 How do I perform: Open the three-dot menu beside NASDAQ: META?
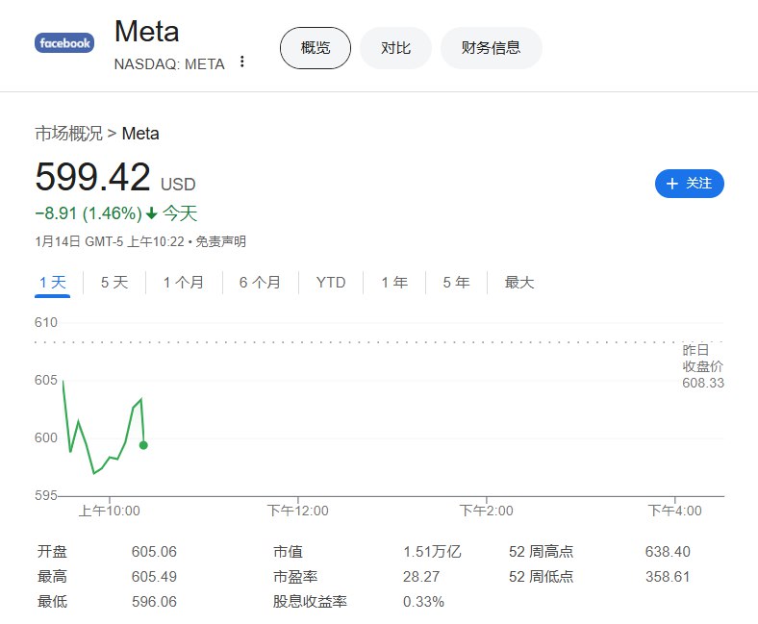pyautogui.click(x=242, y=62)
